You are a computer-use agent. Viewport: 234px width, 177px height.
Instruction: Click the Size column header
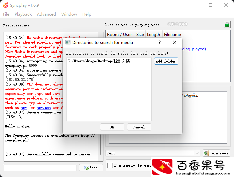pyautogui.click(x=140, y=35)
